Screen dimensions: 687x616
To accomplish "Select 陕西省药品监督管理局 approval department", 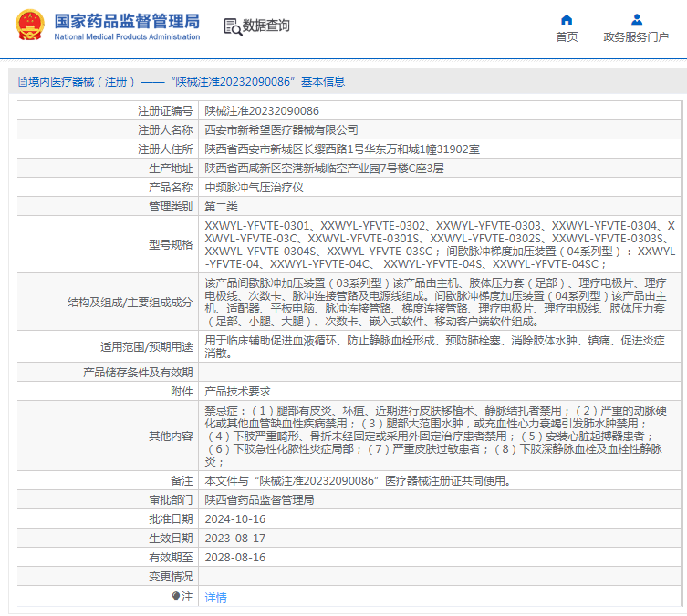I will coord(259,500).
